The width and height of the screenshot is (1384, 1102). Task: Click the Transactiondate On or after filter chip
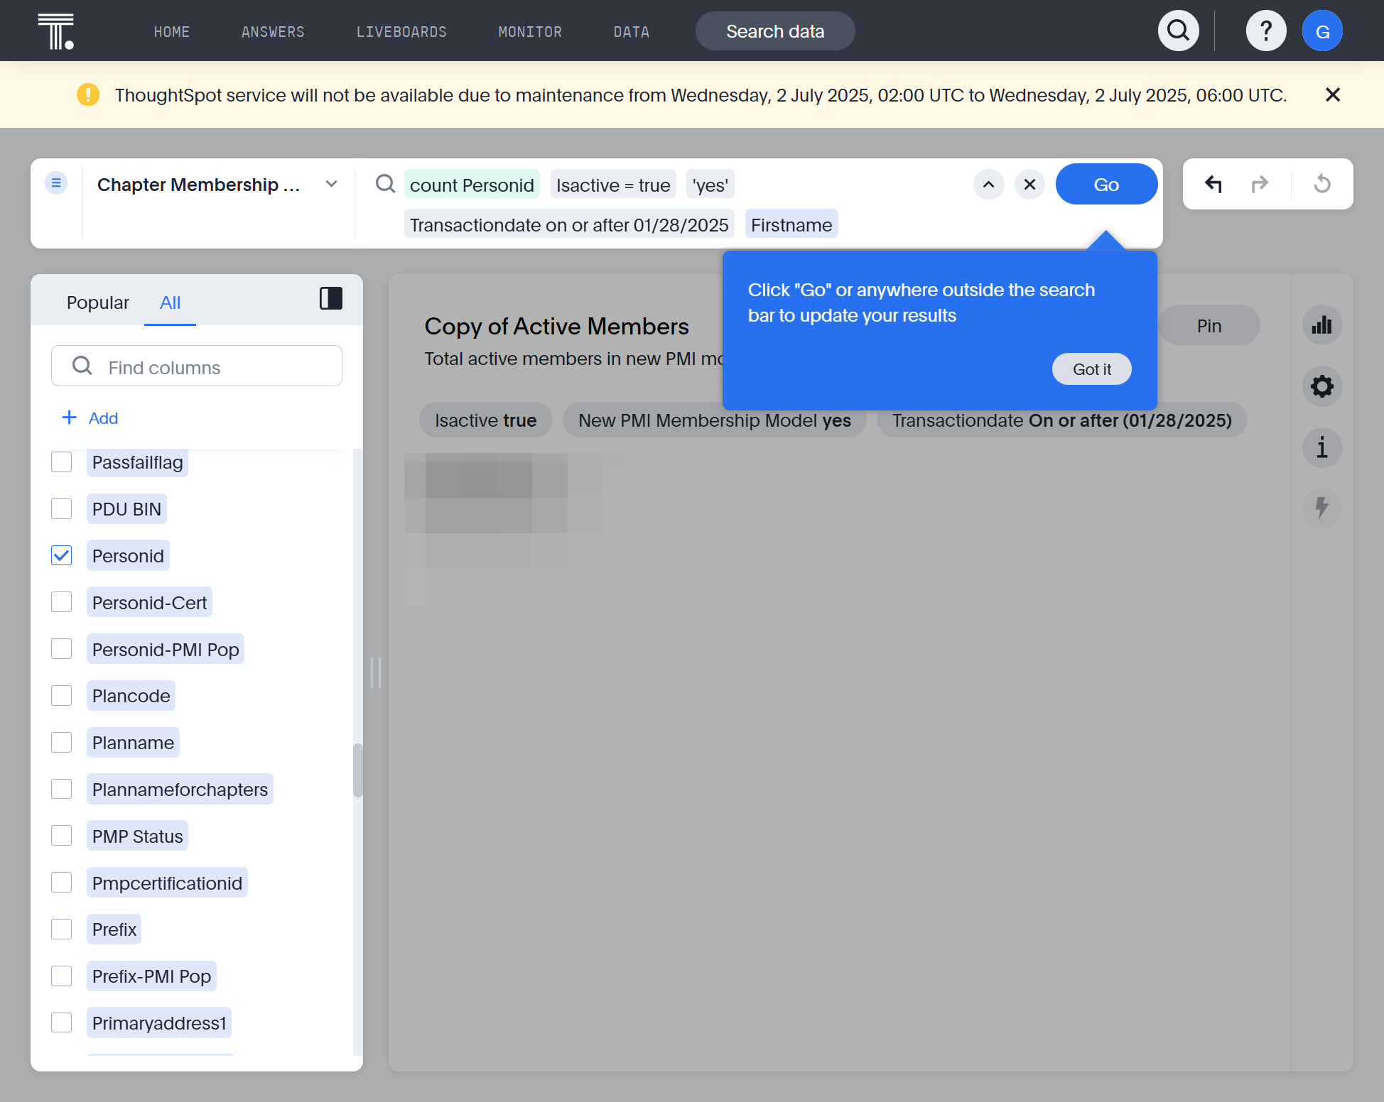tap(1062, 420)
